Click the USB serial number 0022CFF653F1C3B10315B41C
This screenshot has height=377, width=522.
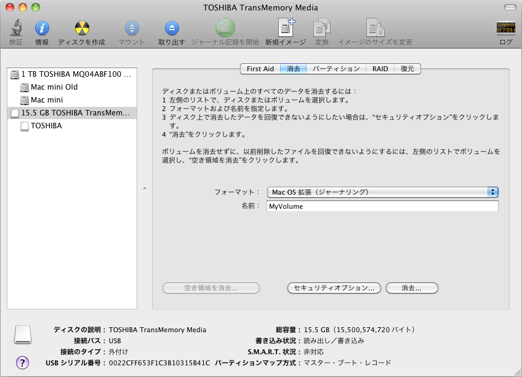tap(159, 363)
